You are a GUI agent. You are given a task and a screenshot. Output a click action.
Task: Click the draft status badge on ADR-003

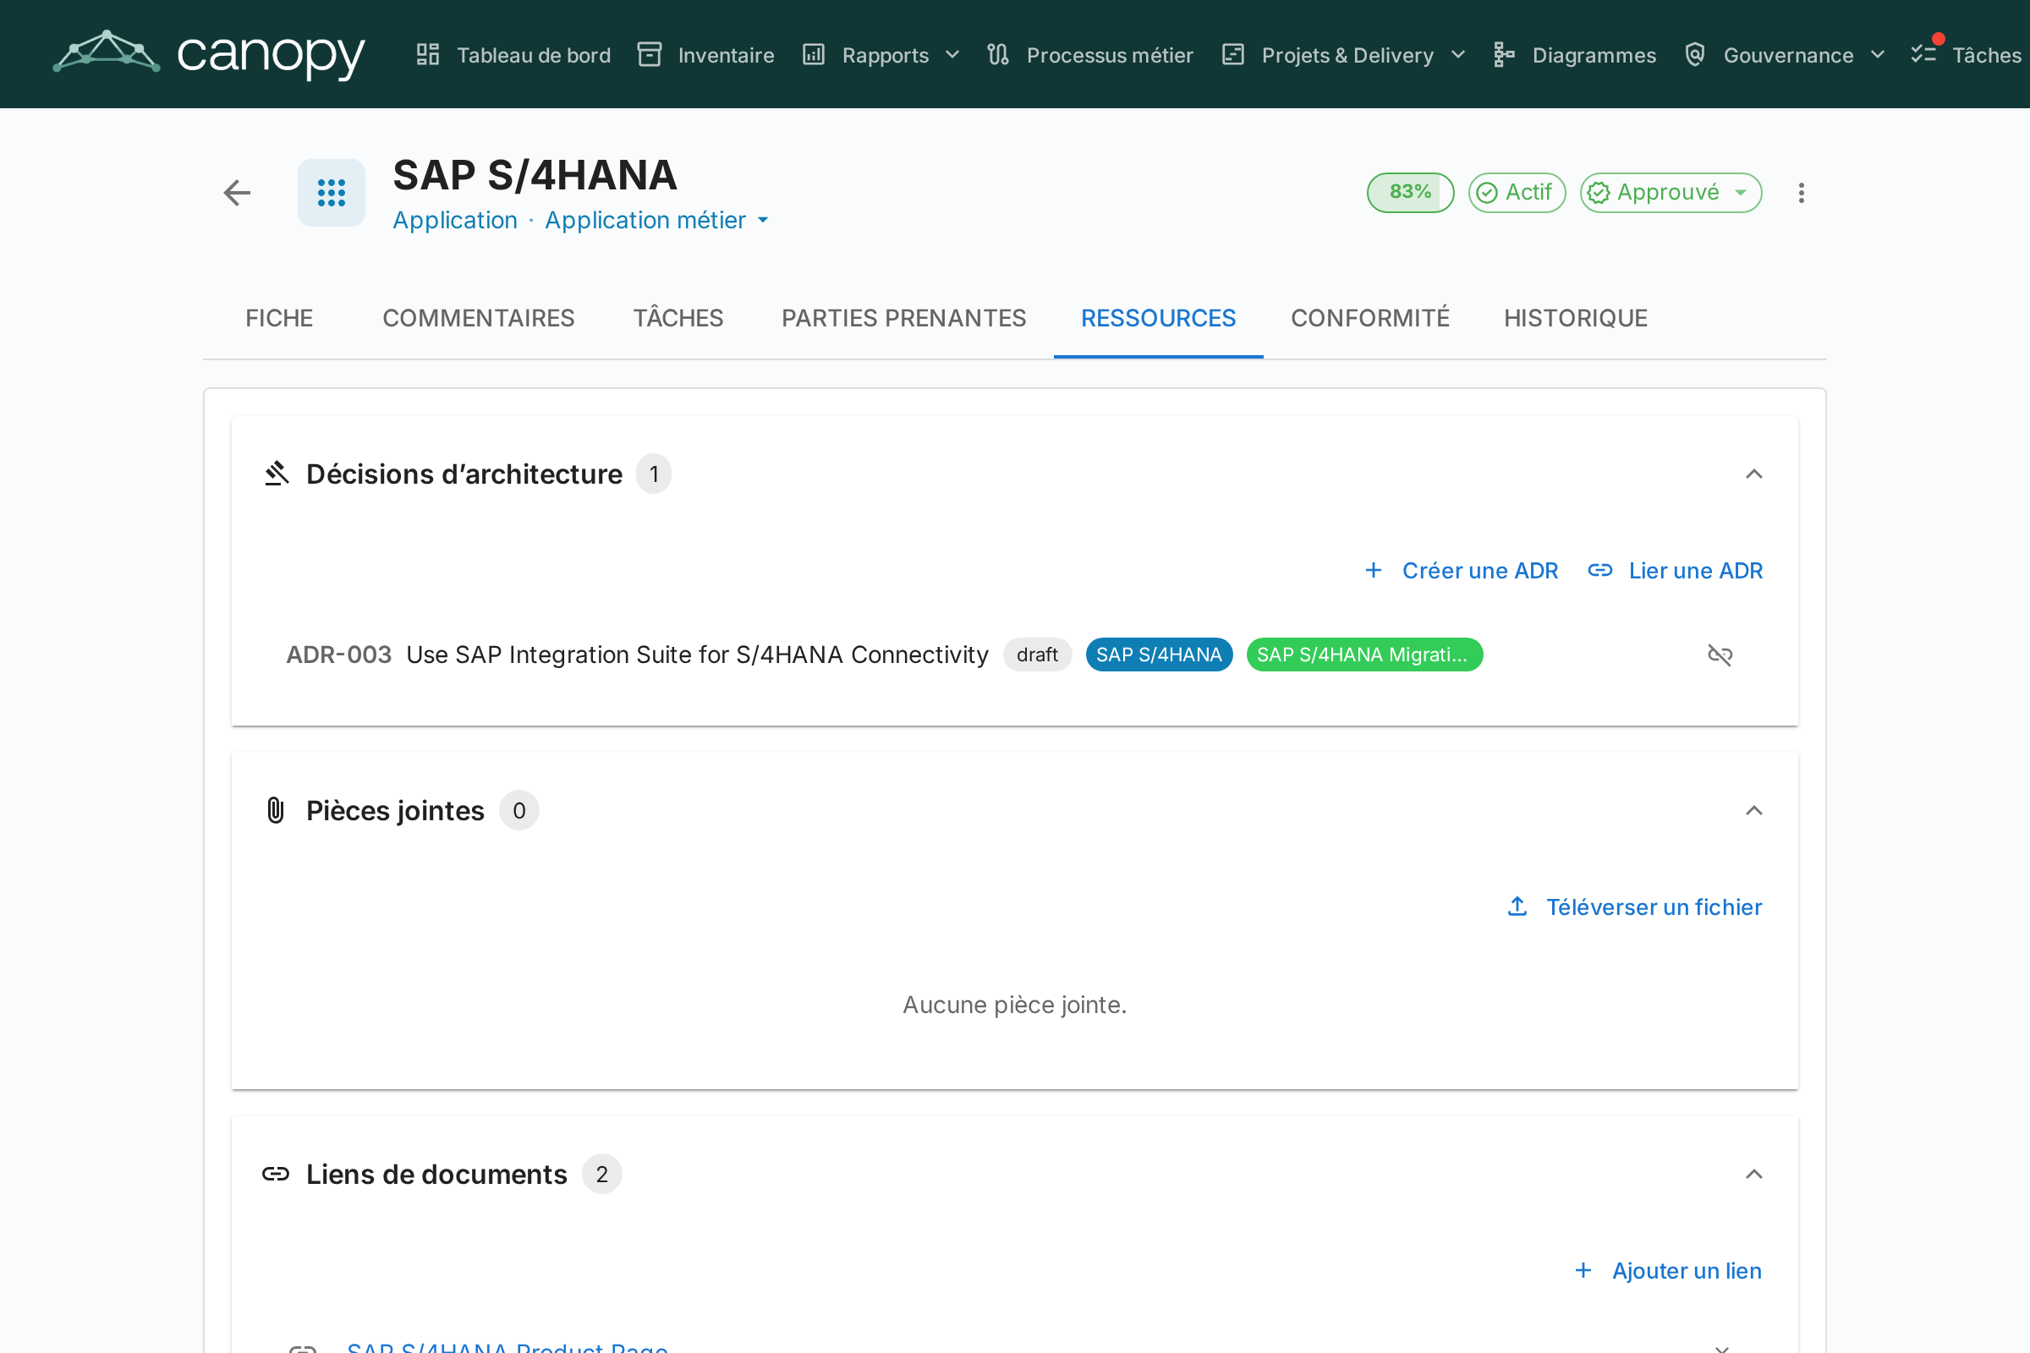coord(1037,655)
